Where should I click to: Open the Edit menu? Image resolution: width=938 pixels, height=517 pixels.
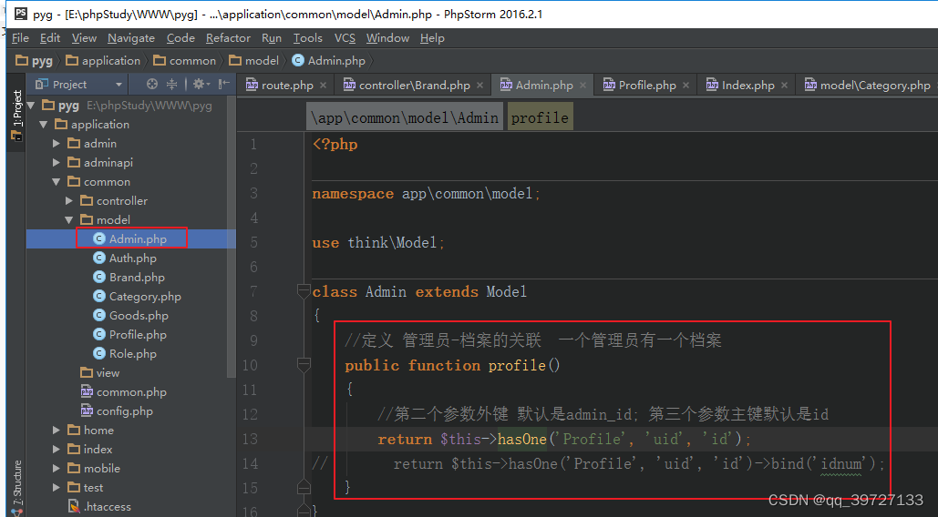50,38
